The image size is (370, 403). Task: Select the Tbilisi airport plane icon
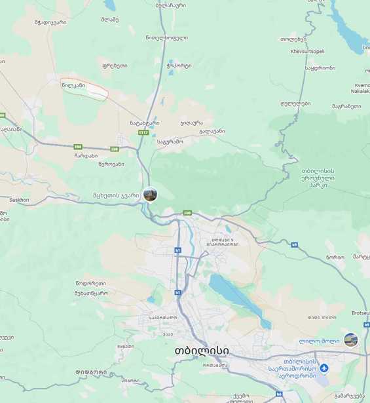(325, 368)
